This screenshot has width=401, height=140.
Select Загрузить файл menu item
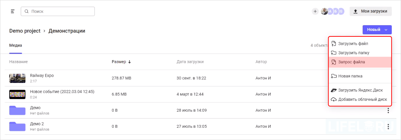coord(354,44)
